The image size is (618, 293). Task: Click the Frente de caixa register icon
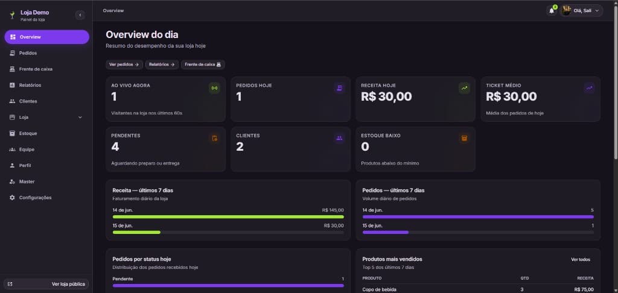12,69
